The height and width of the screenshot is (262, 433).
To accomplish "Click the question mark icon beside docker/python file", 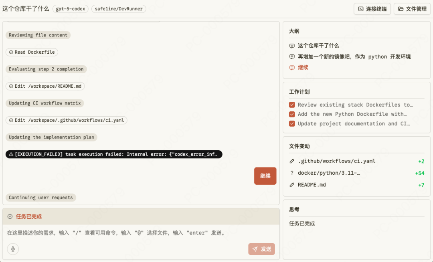I will [x=291, y=173].
